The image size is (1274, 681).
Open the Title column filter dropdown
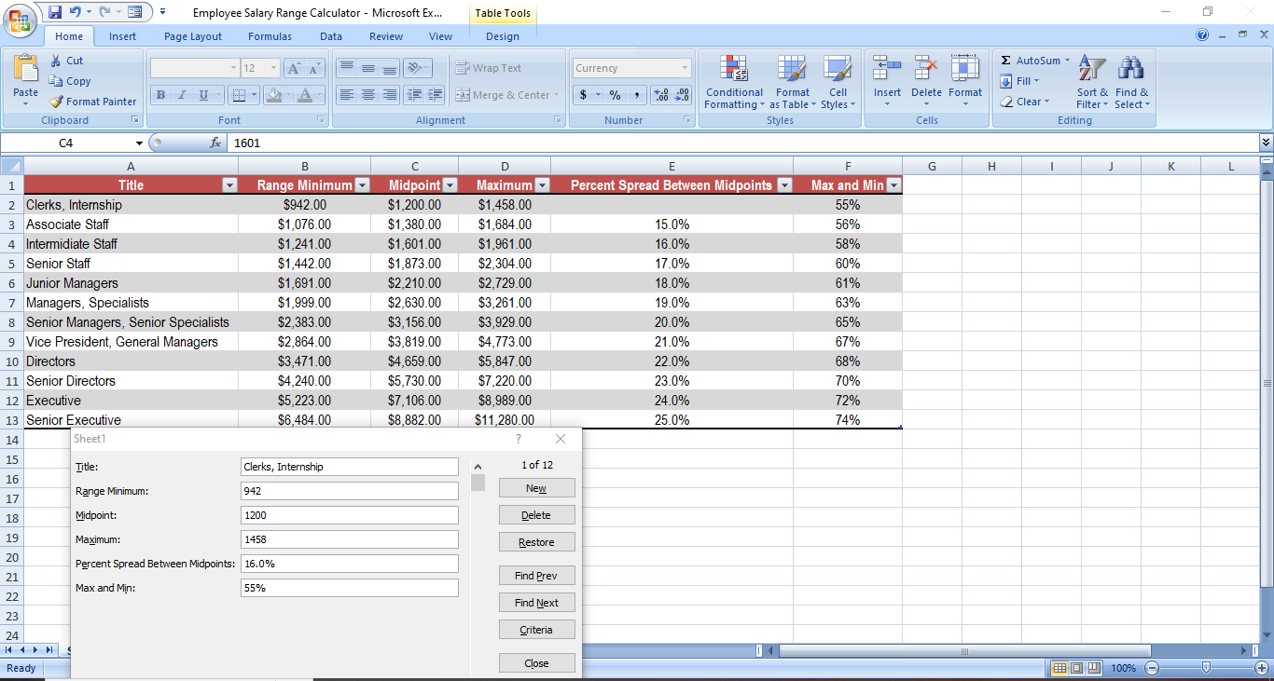click(229, 185)
